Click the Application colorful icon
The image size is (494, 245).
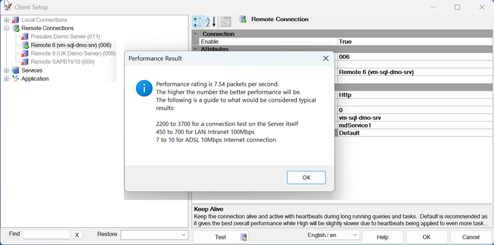(x=15, y=79)
